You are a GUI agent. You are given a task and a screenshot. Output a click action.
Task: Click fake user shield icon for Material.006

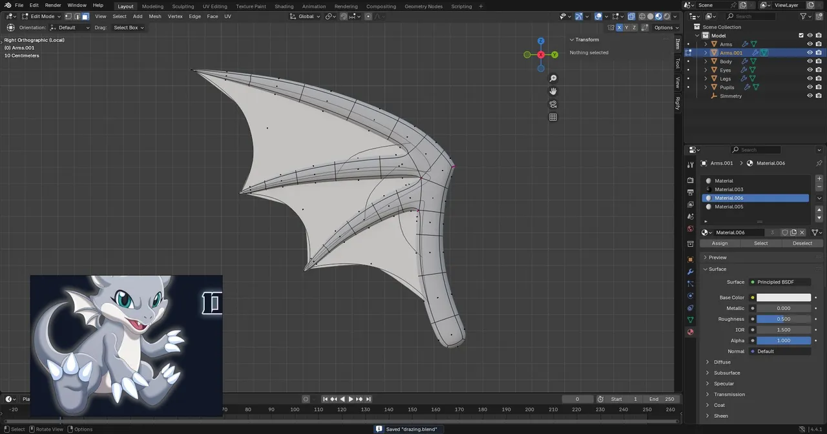785,232
